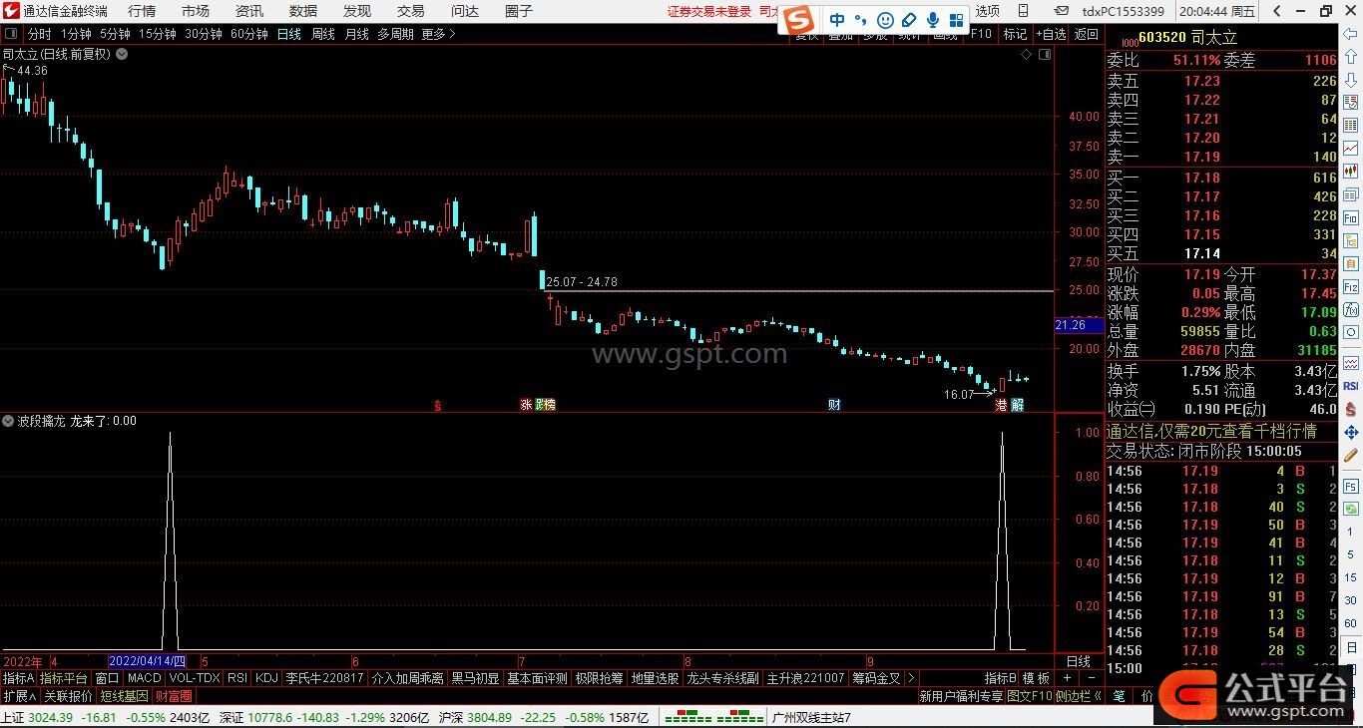The image size is (1363, 728).
Task: Click the page-down arrow icon in right sidebar
Action: (1351, 79)
